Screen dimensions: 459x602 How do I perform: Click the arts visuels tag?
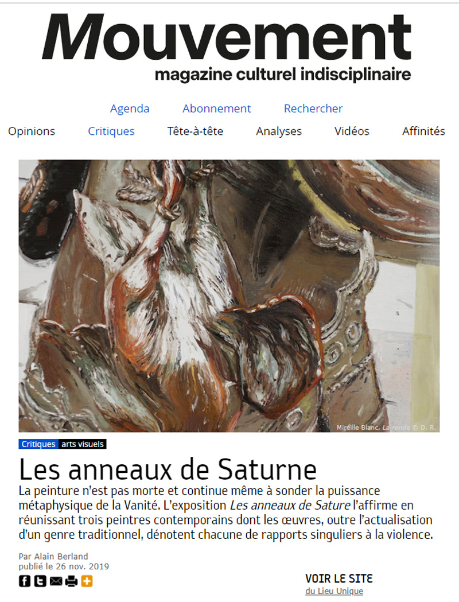coord(83,444)
